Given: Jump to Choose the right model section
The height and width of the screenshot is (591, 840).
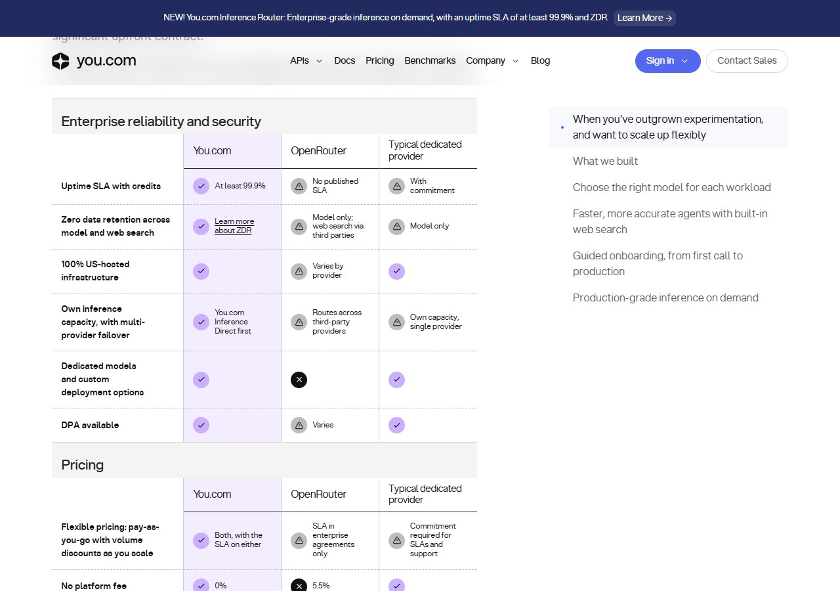Looking at the screenshot, I should tap(671, 188).
